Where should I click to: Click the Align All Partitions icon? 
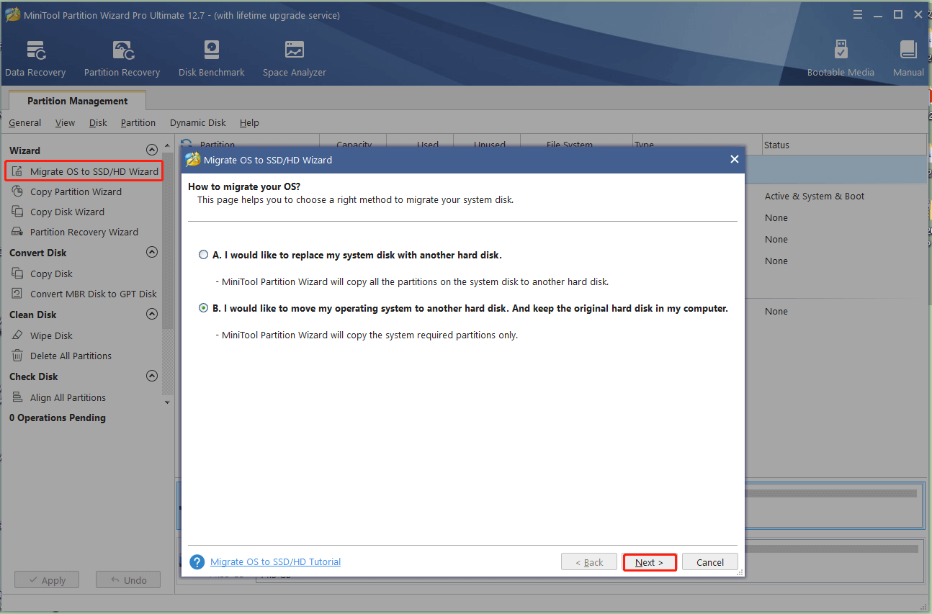[17, 397]
